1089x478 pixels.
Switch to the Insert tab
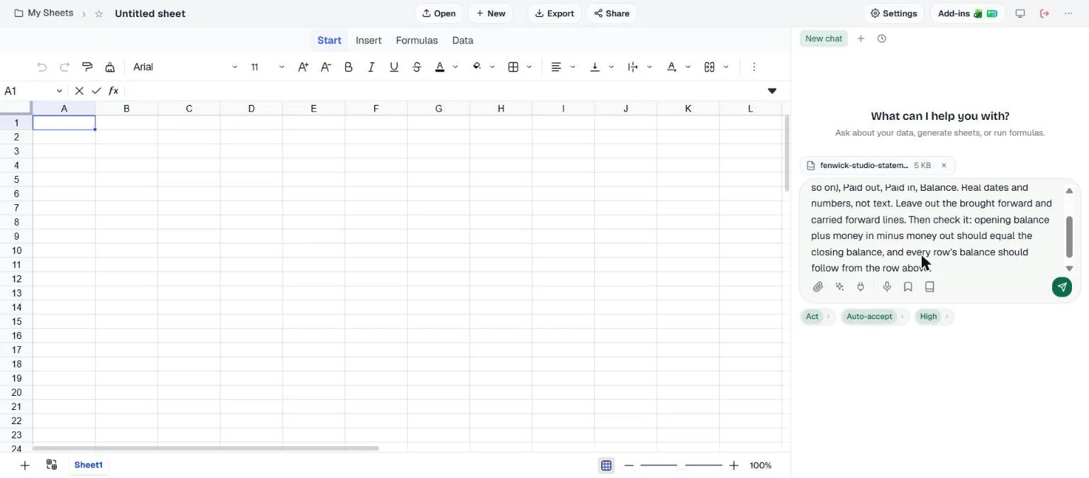coord(369,40)
